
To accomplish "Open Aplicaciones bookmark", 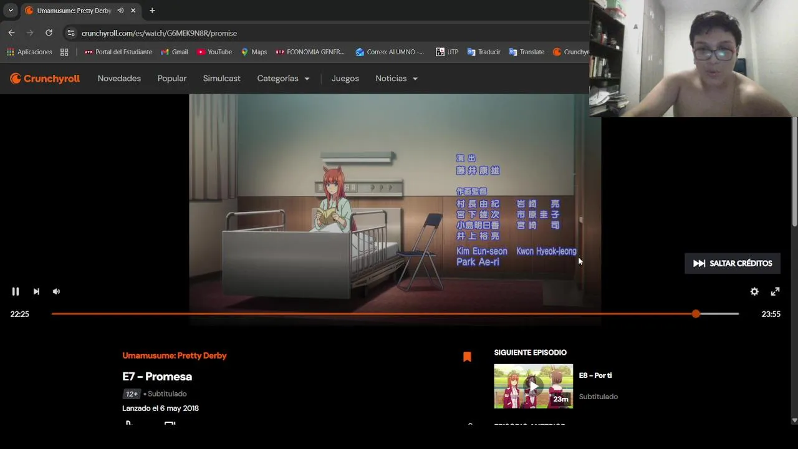I will 29,52.
